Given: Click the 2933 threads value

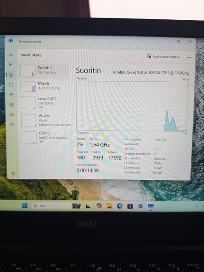Looking at the screenshot, I should [98, 158].
